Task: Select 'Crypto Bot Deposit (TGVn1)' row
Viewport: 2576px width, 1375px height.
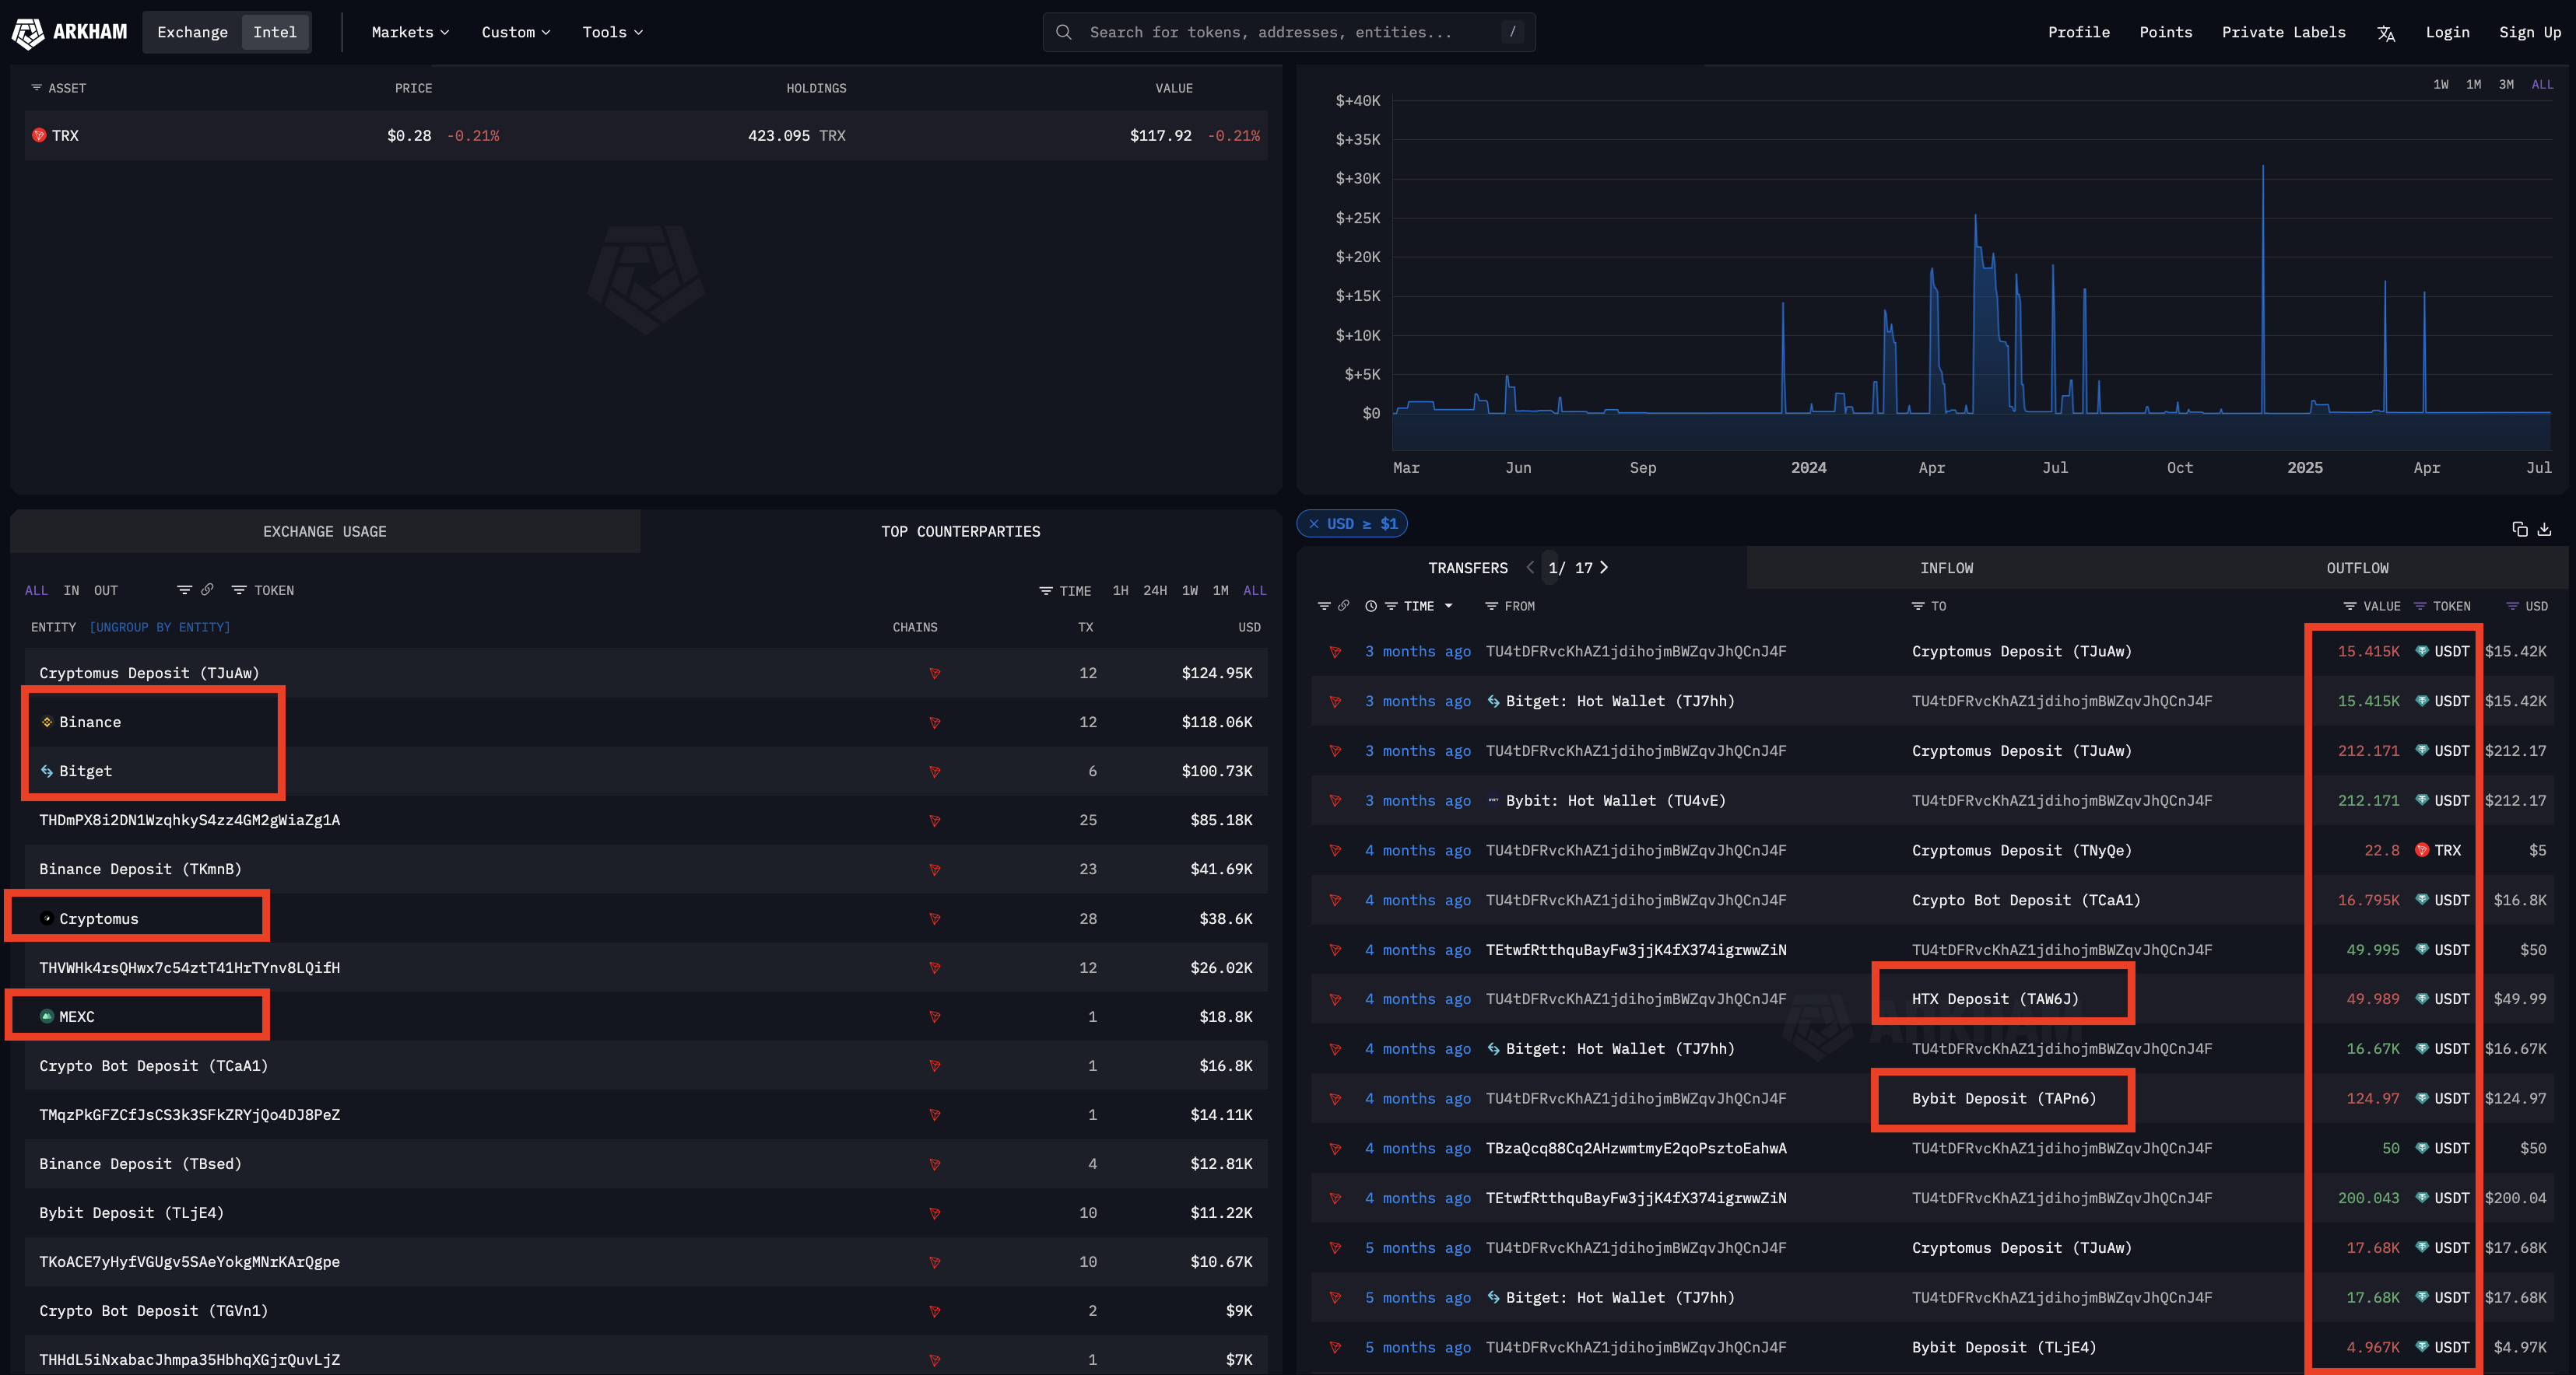Action: 646,1310
